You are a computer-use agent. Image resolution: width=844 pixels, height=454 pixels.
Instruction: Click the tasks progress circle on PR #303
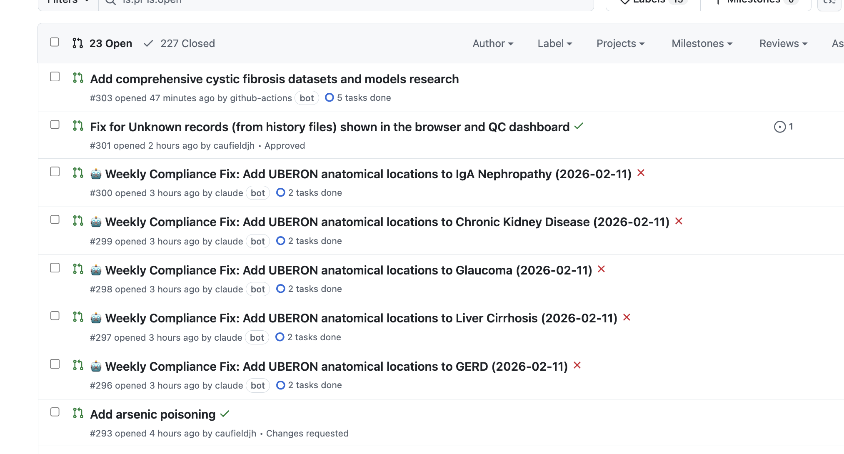329,97
